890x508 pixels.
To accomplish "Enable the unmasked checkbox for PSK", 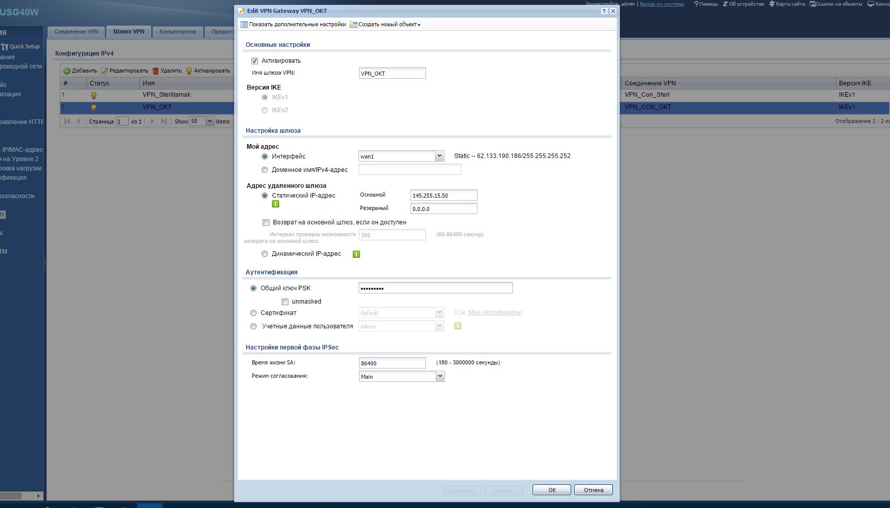I will click(285, 302).
